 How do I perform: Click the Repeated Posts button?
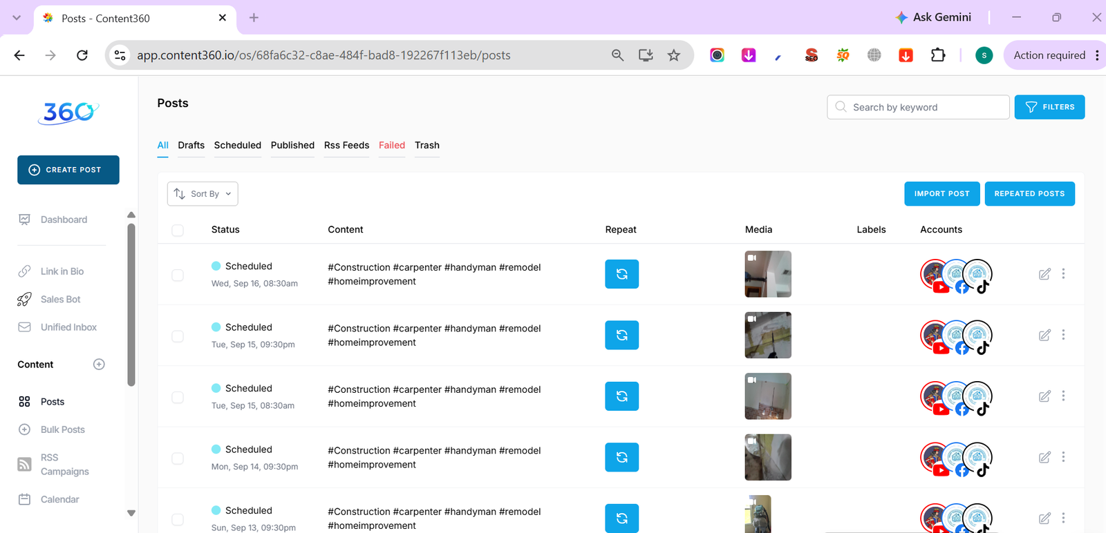pyautogui.click(x=1029, y=194)
